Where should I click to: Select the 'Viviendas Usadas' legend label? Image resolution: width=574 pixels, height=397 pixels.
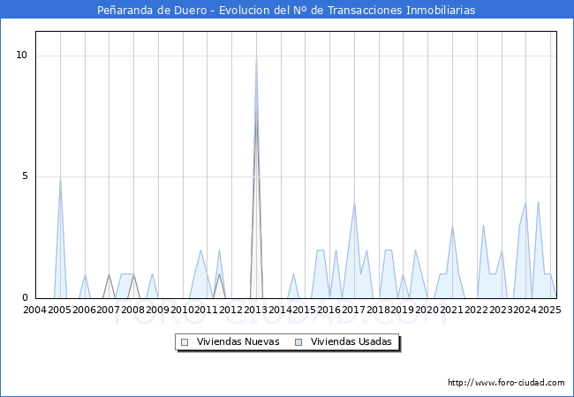(351, 341)
